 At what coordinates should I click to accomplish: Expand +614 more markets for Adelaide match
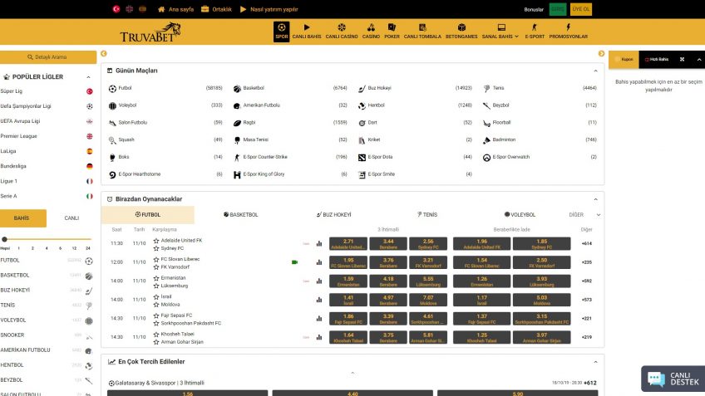[x=586, y=244]
